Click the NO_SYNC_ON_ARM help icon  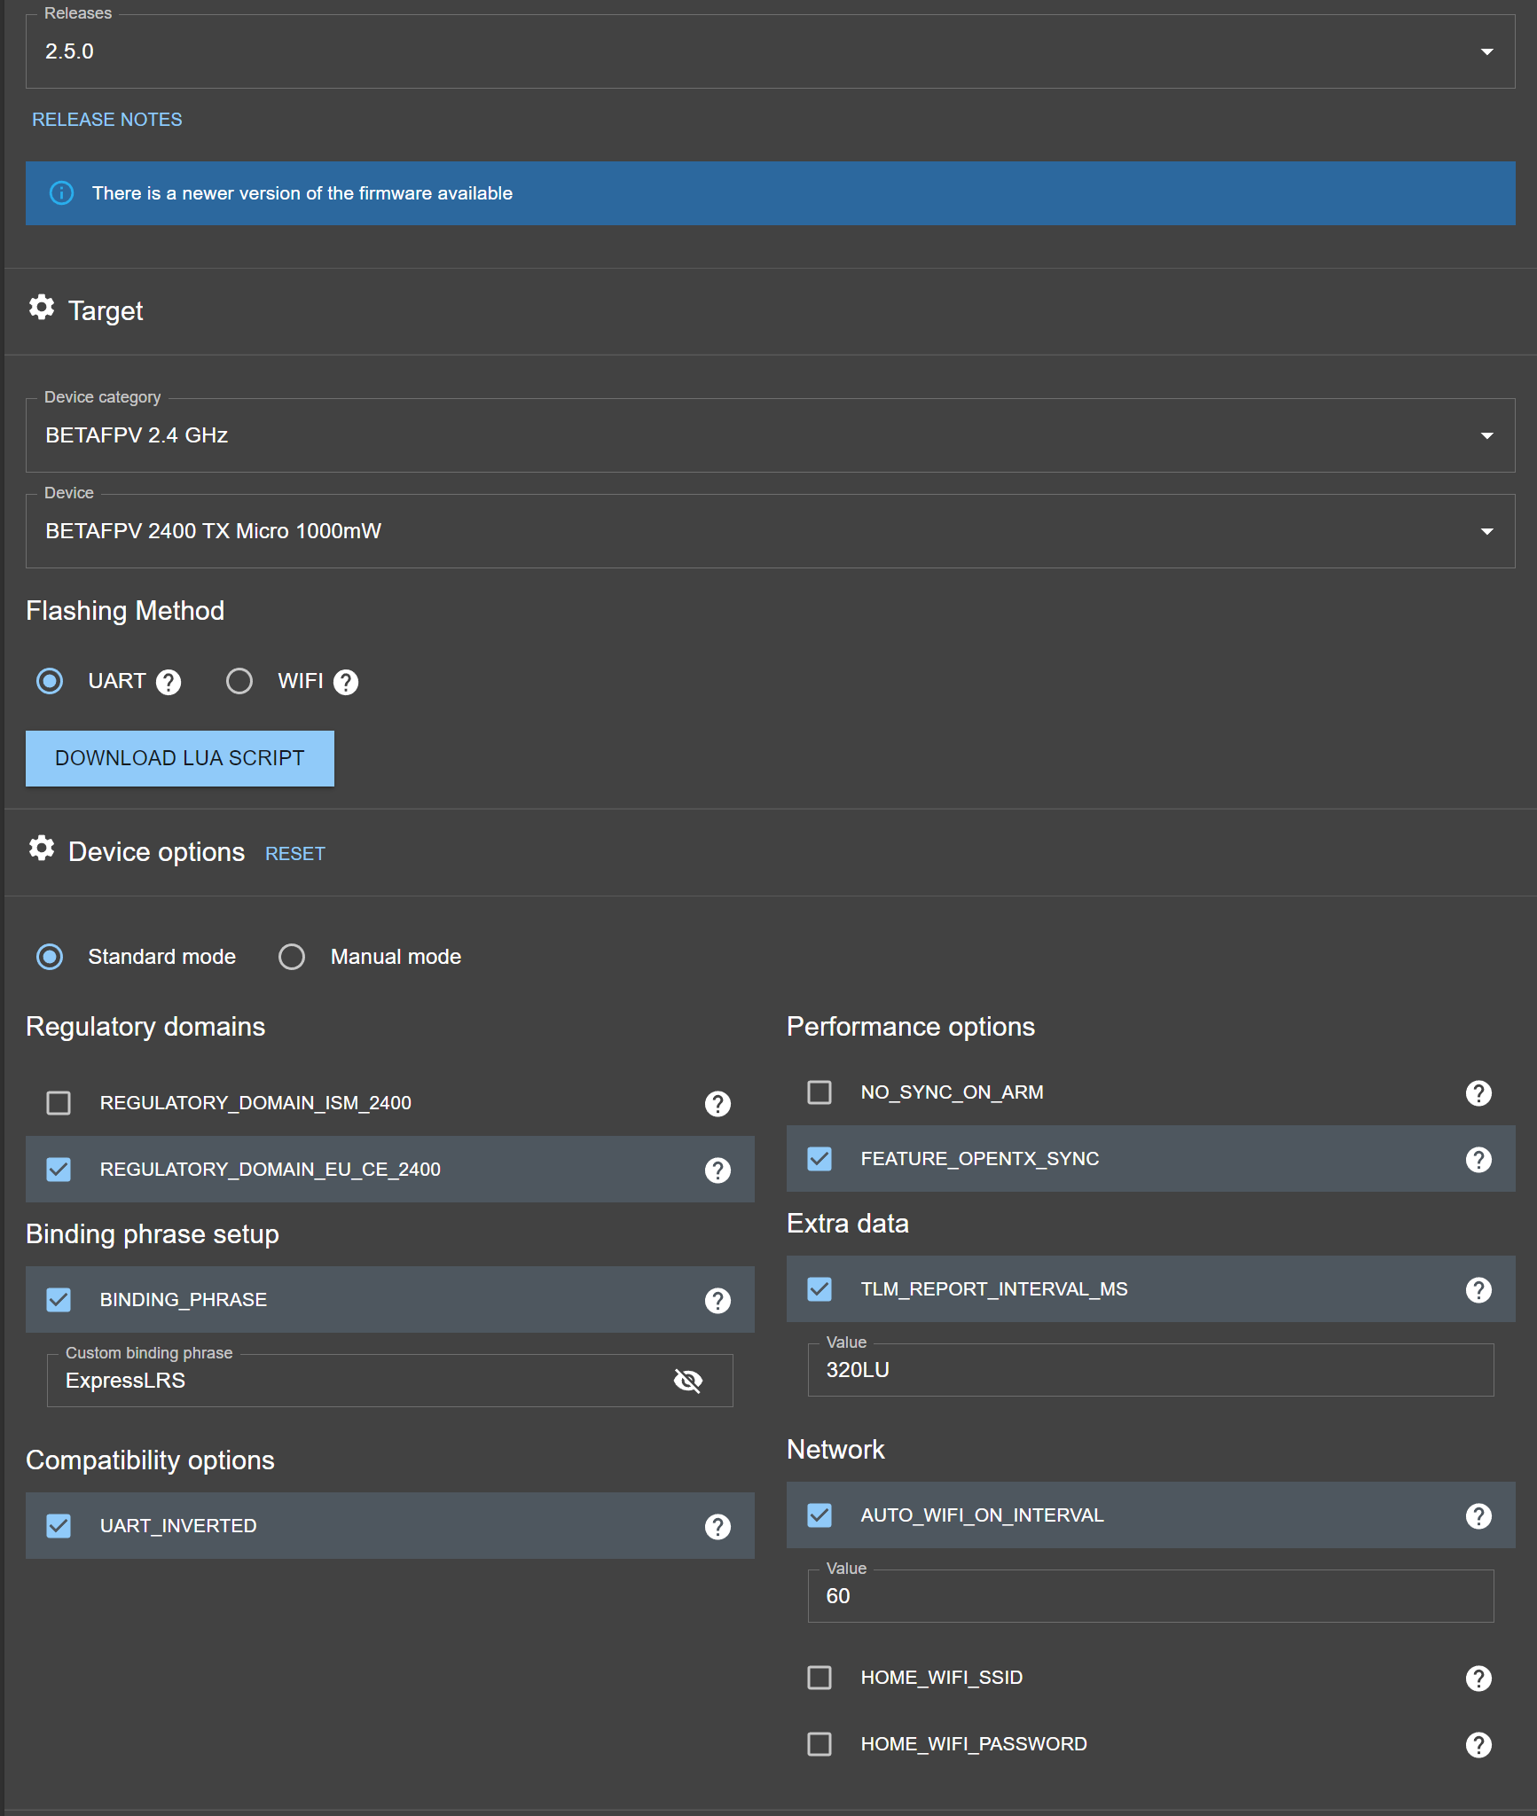1478,1092
